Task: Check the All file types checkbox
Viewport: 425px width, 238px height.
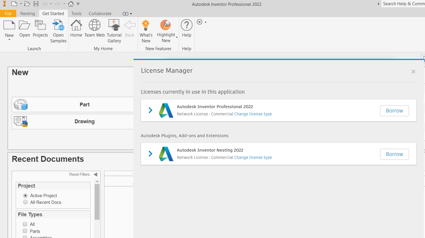Action: coord(25,224)
